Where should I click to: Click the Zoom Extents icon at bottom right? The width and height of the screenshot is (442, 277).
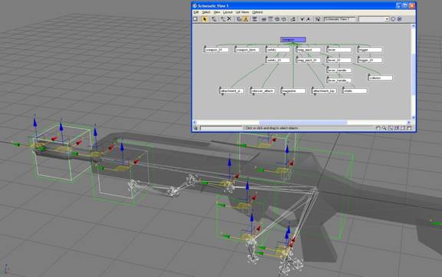click(x=397, y=128)
